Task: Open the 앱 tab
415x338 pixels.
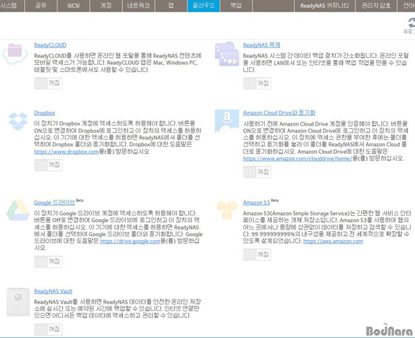Action: click(x=171, y=6)
